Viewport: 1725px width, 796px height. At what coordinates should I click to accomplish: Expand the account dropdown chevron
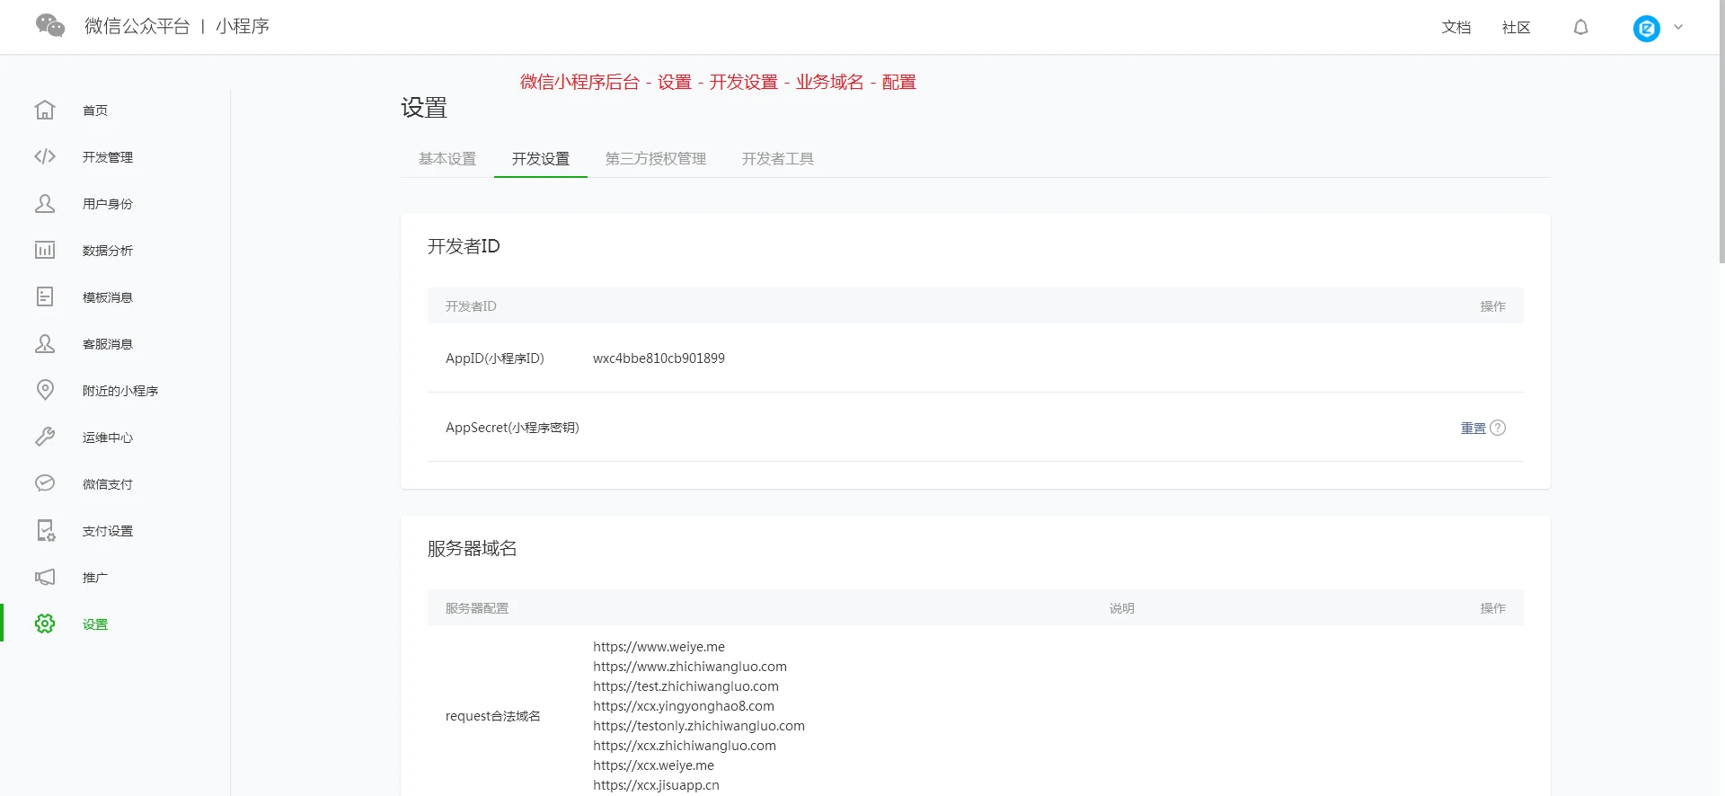click(1678, 27)
